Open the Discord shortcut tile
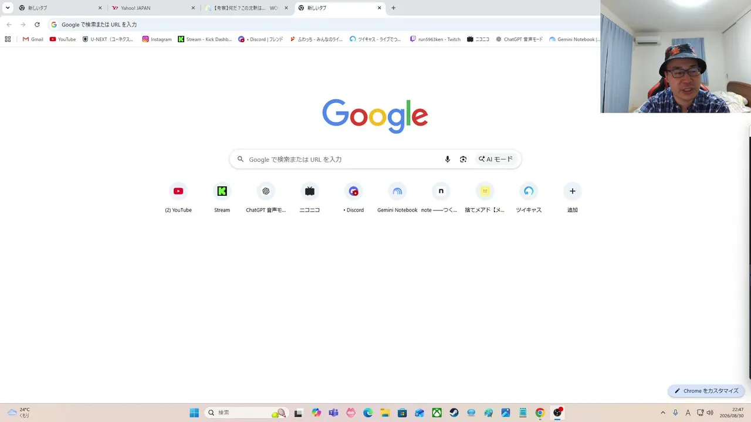The image size is (751, 422). [353, 198]
